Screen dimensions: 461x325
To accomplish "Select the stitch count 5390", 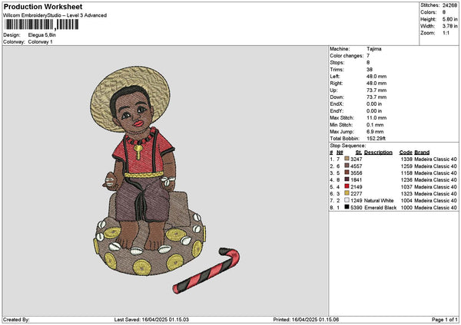I will click(x=357, y=208).
